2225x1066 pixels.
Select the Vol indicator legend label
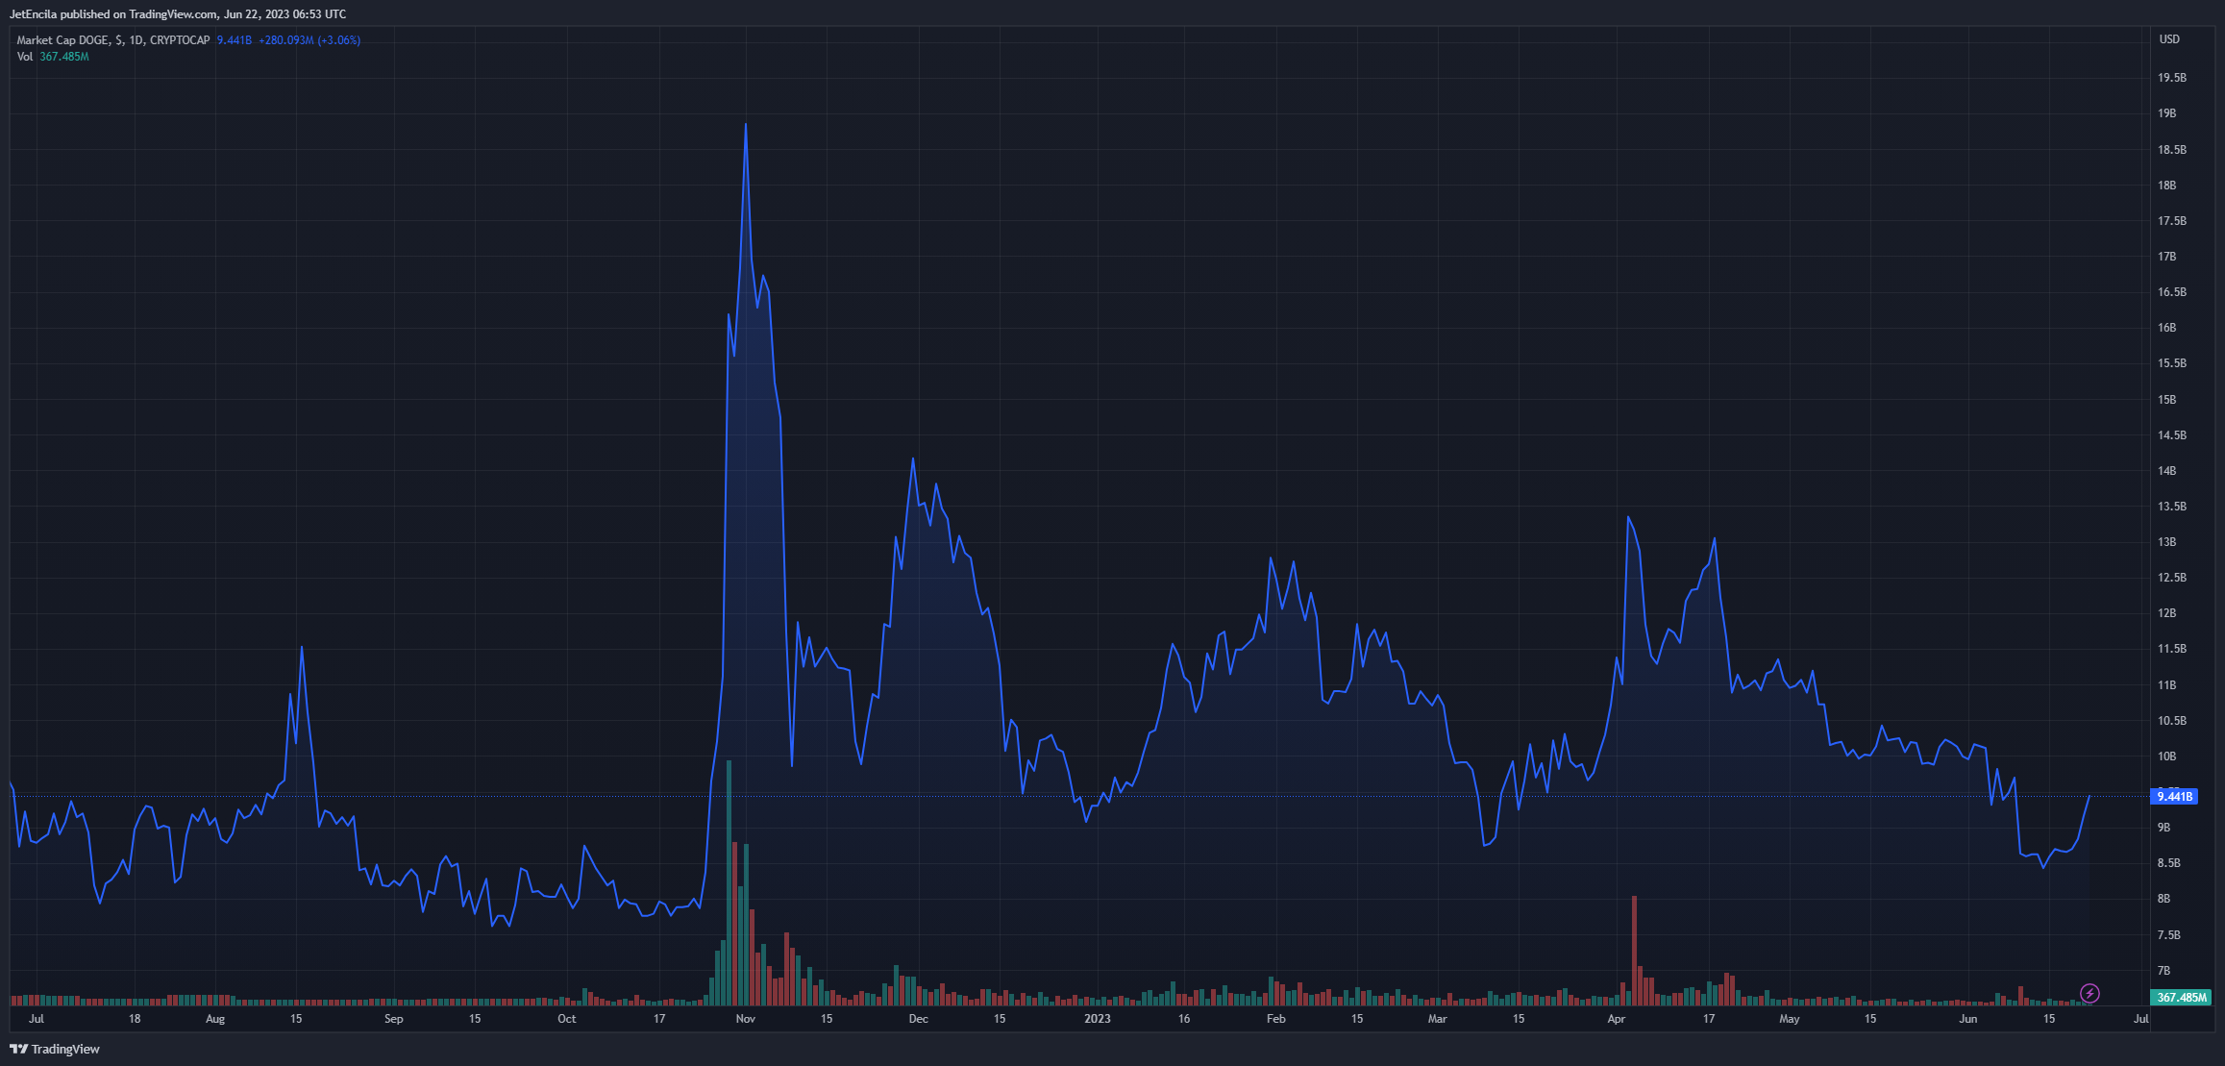point(25,57)
